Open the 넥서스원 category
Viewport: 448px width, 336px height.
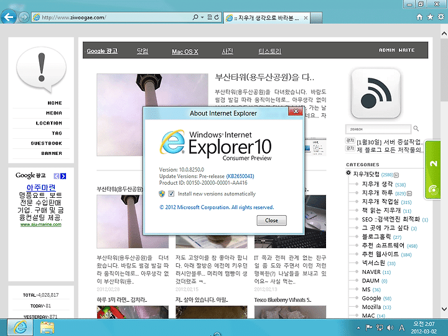coord(373,263)
